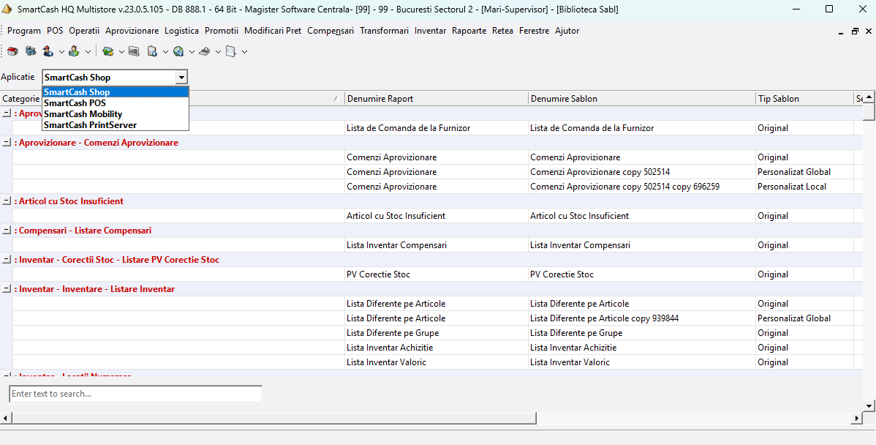Click the vertical scrollbar up arrow

point(869,97)
